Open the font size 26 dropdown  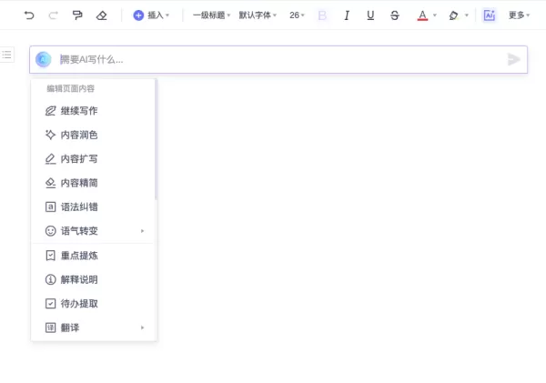pos(297,15)
